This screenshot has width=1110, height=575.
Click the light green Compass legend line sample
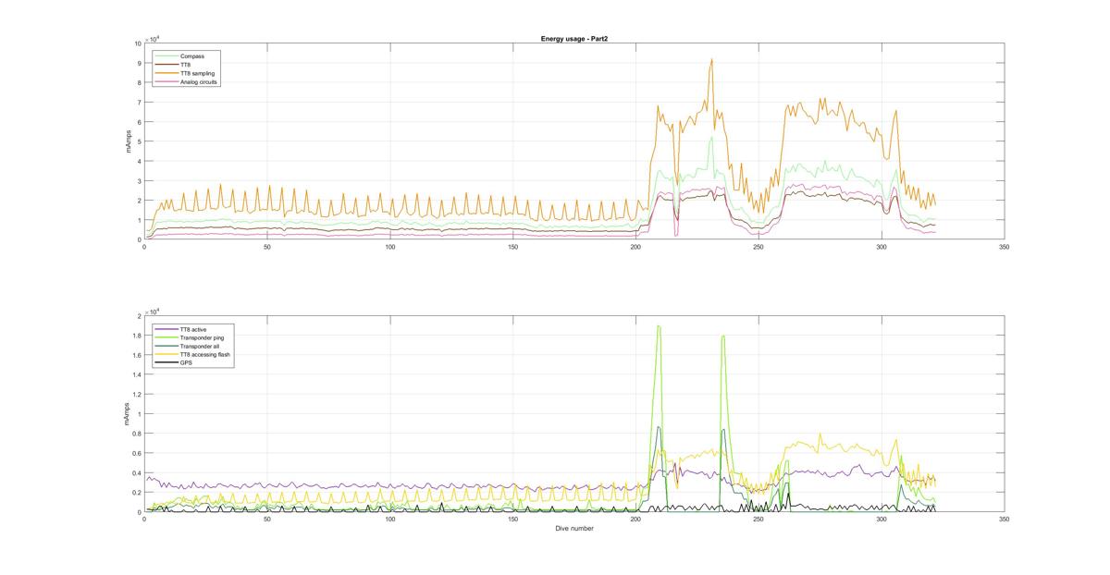(x=166, y=55)
